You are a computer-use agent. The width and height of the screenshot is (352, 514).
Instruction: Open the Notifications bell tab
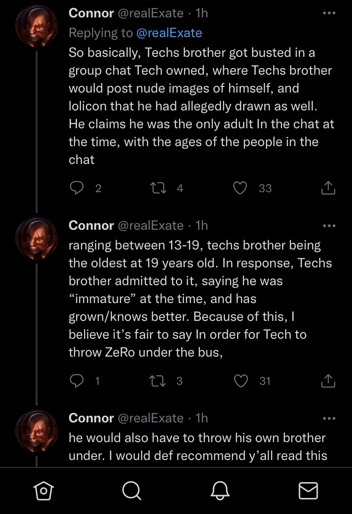(x=220, y=491)
